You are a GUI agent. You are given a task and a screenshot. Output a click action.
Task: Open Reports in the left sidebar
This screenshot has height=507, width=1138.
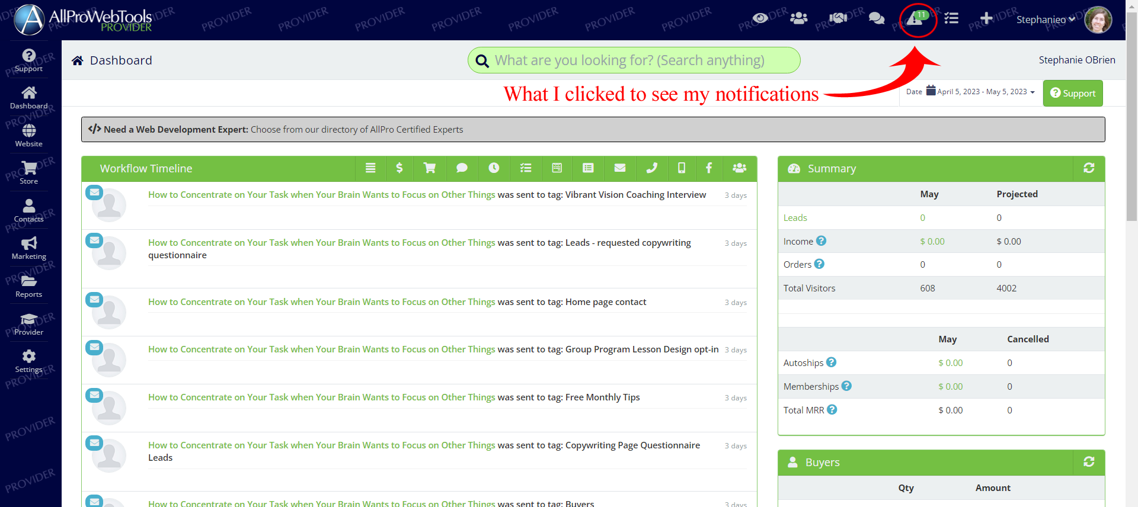click(x=28, y=286)
